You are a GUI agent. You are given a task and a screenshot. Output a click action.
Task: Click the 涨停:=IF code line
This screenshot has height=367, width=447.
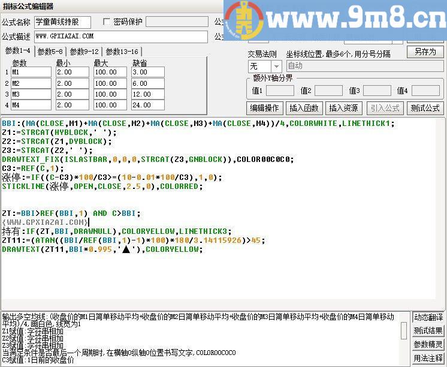pyautogui.click(x=111, y=178)
